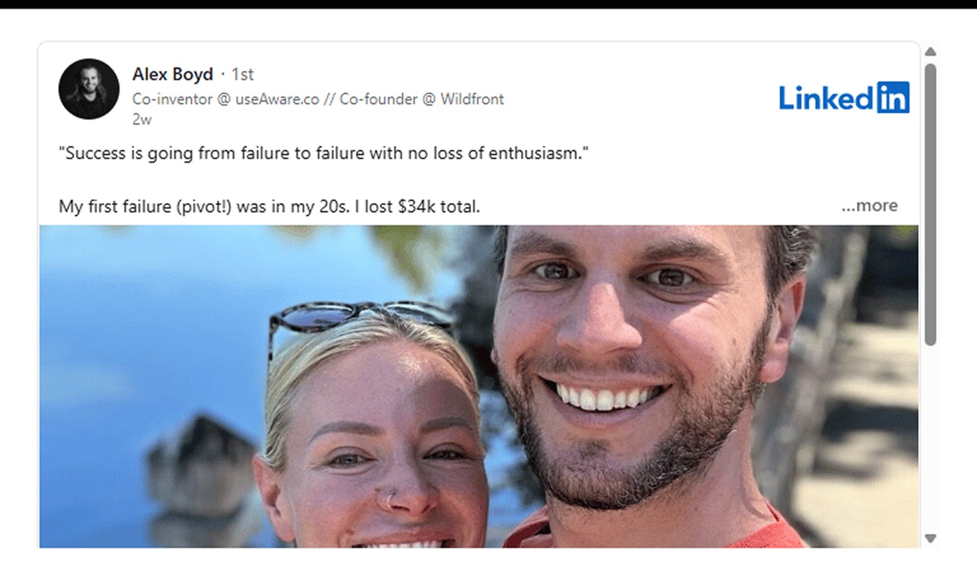Click the empty scrollbar track below the thumb

[931, 439]
